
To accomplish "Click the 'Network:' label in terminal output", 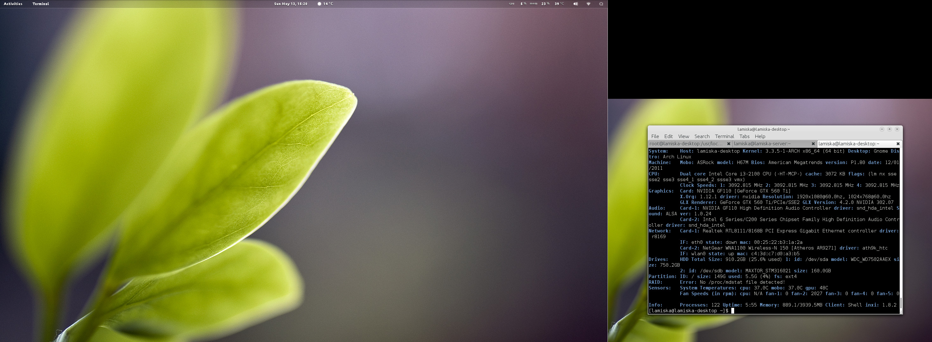I will coord(659,231).
